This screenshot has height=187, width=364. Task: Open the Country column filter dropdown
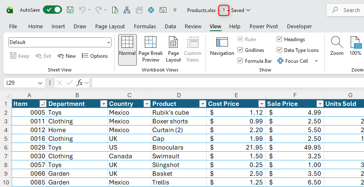147,104
